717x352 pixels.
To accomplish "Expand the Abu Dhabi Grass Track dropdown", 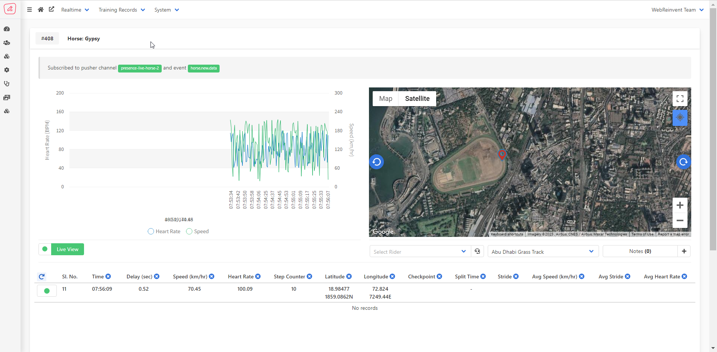I will pos(543,252).
